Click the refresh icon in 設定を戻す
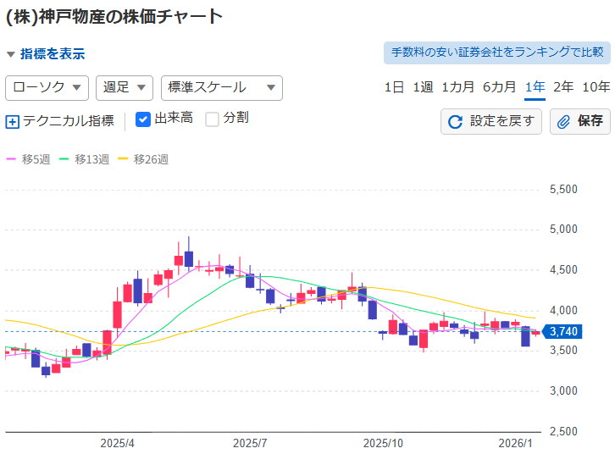This screenshot has width=615, height=465. 455,122
